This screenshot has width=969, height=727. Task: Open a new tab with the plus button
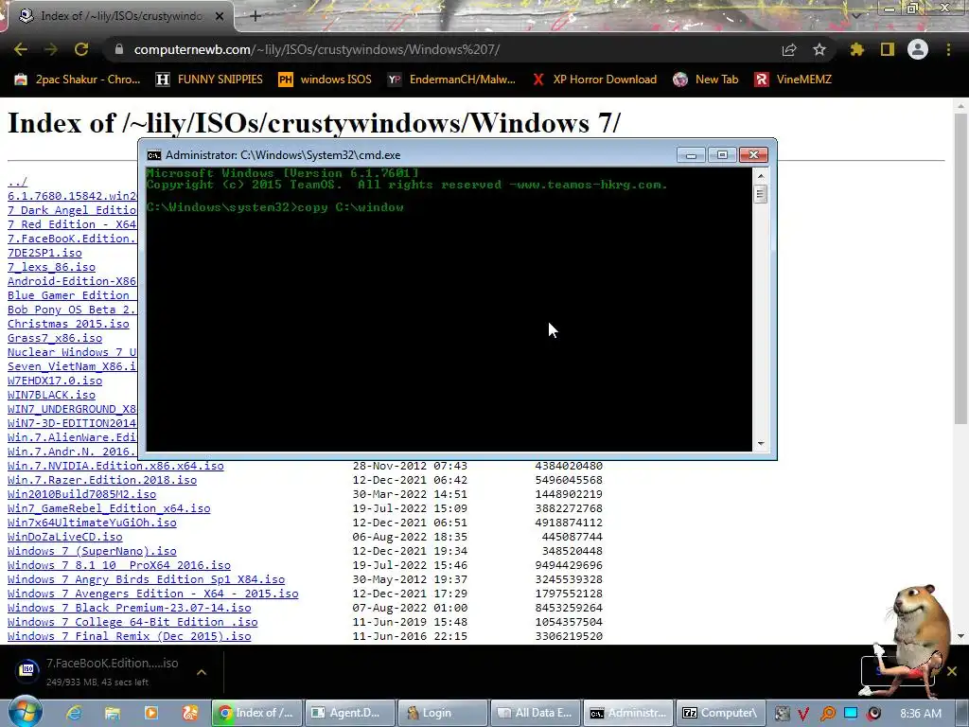point(255,16)
